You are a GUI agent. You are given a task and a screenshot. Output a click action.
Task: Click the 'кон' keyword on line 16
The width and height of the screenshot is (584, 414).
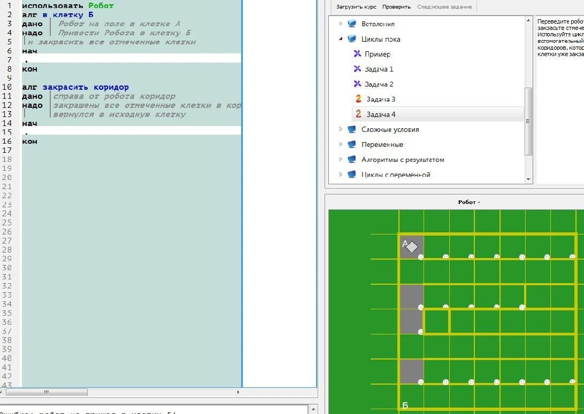(29, 142)
